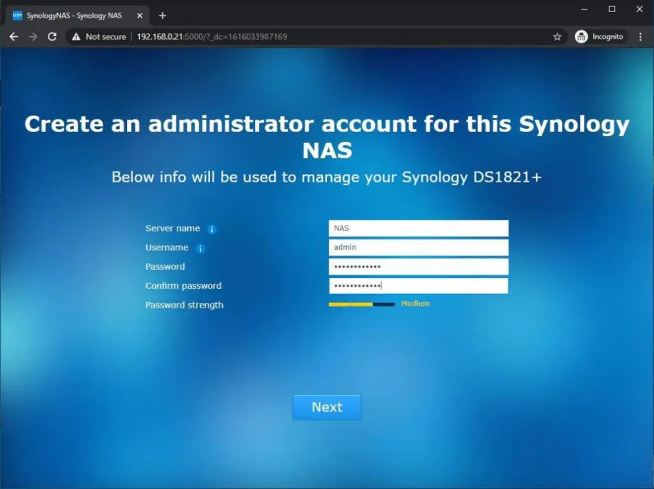Click the Username label text
Image resolution: width=654 pixels, height=489 pixels.
pos(167,247)
